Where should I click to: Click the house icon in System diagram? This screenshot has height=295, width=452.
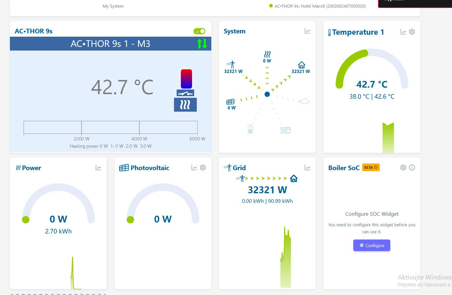coord(301,65)
